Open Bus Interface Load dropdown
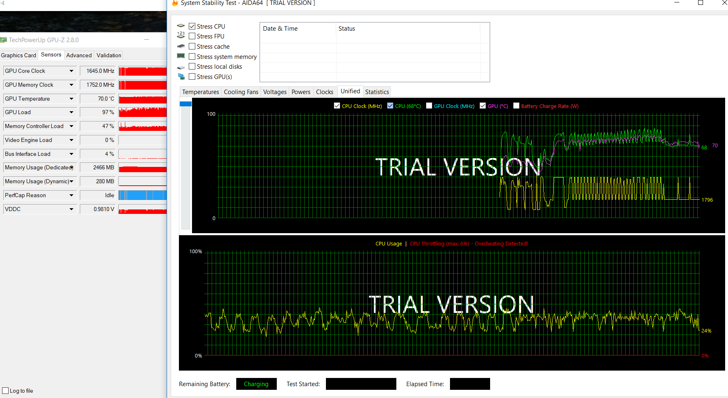 point(71,154)
